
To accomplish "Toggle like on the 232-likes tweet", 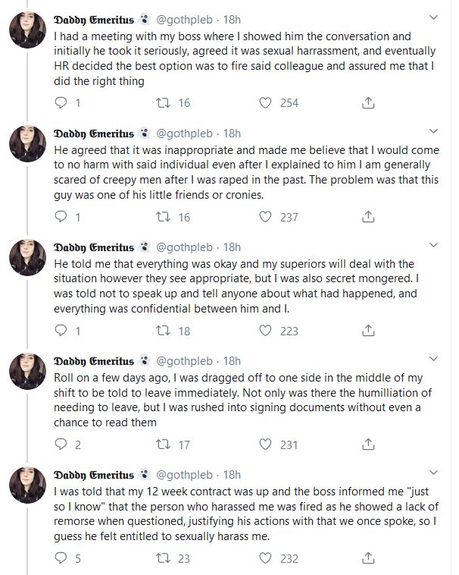I will click(x=266, y=559).
